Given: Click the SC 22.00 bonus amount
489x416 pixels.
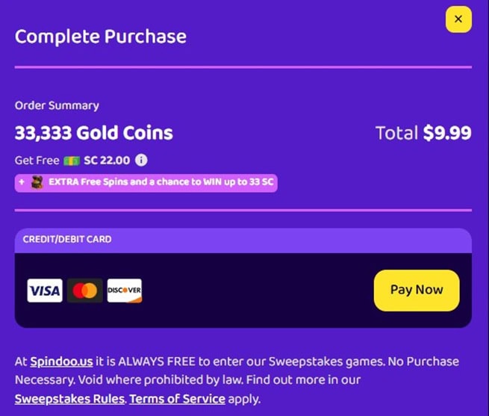Looking at the screenshot, I should coord(107,161).
